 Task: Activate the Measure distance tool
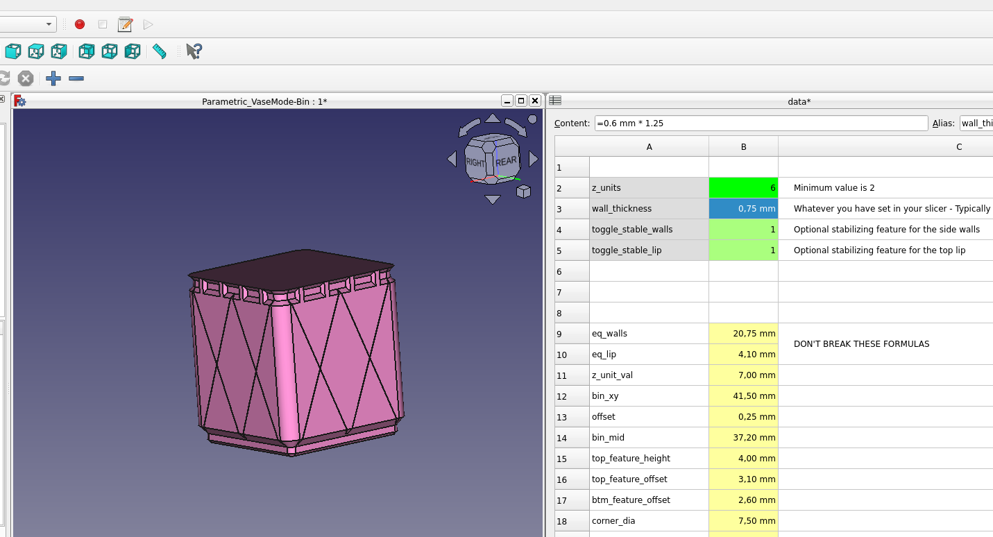coord(160,51)
